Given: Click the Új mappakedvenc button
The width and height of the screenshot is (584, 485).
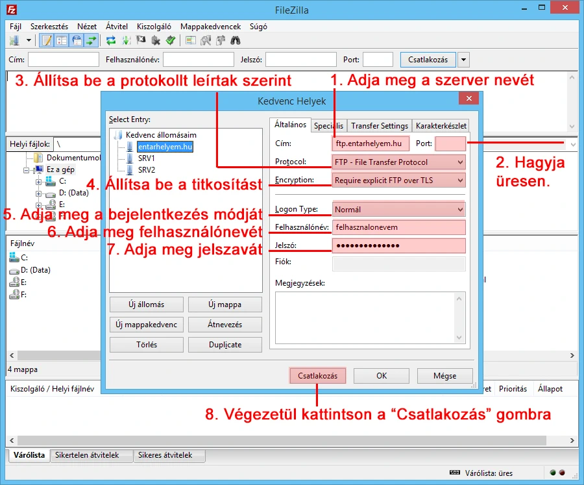Looking at the screenshot, I should [x=147, y=325].
